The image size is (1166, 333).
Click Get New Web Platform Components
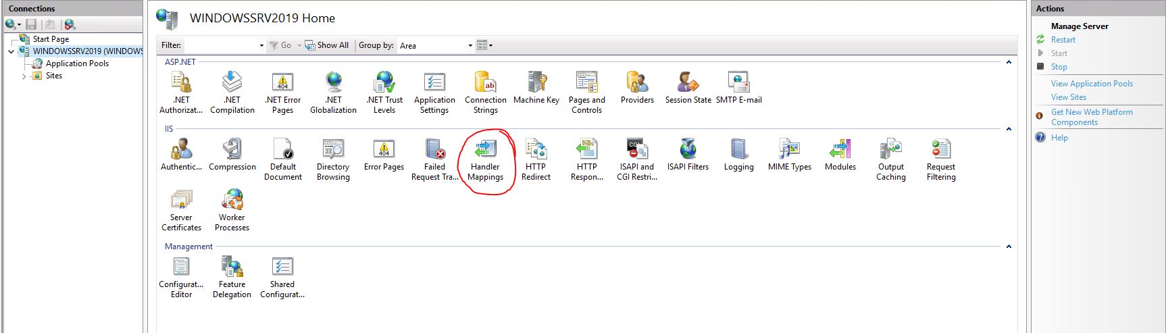click(1092, 117)
